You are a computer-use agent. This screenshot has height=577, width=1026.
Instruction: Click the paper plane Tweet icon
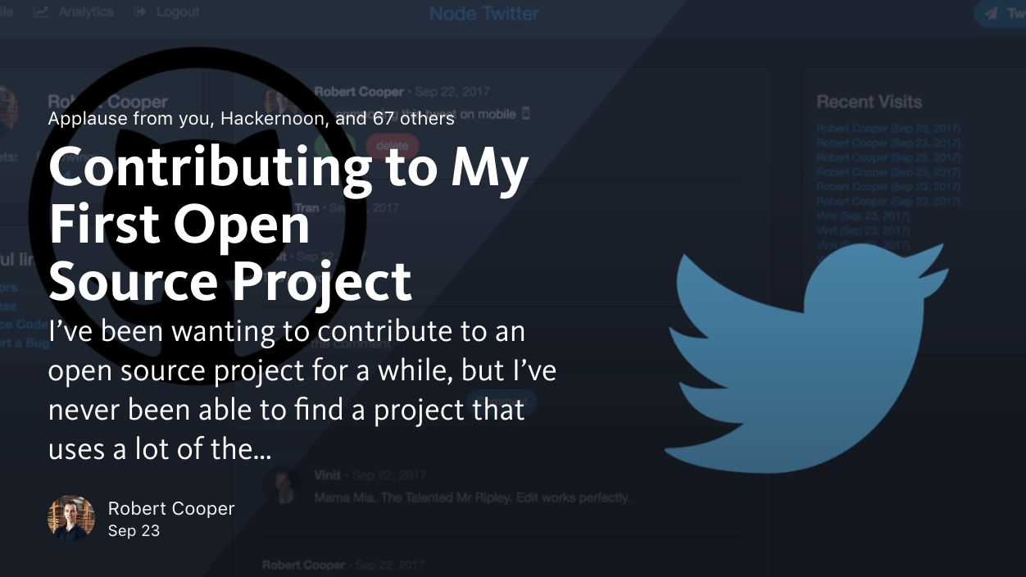(x=991, y=14)
